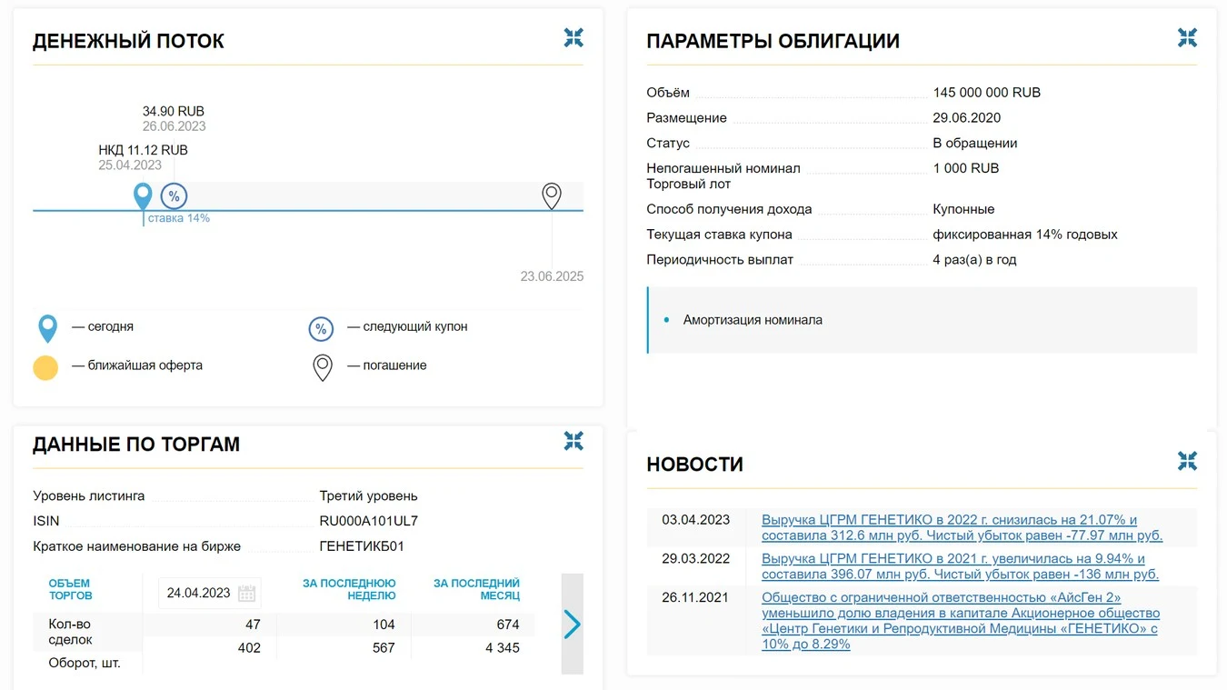Click the ISIN value RU000A101UL7

[x=369, y=521]
